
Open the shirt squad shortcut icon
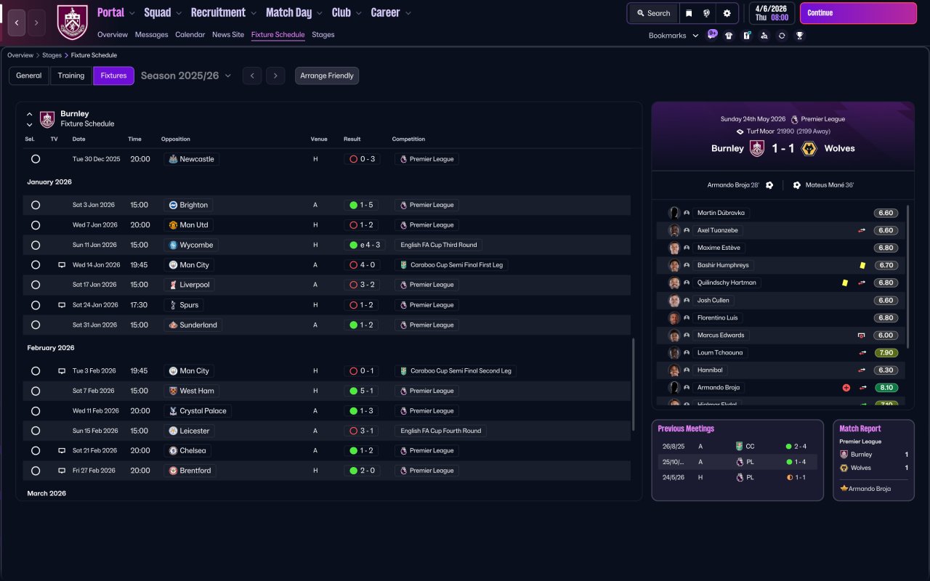click(x=729, y=36)
